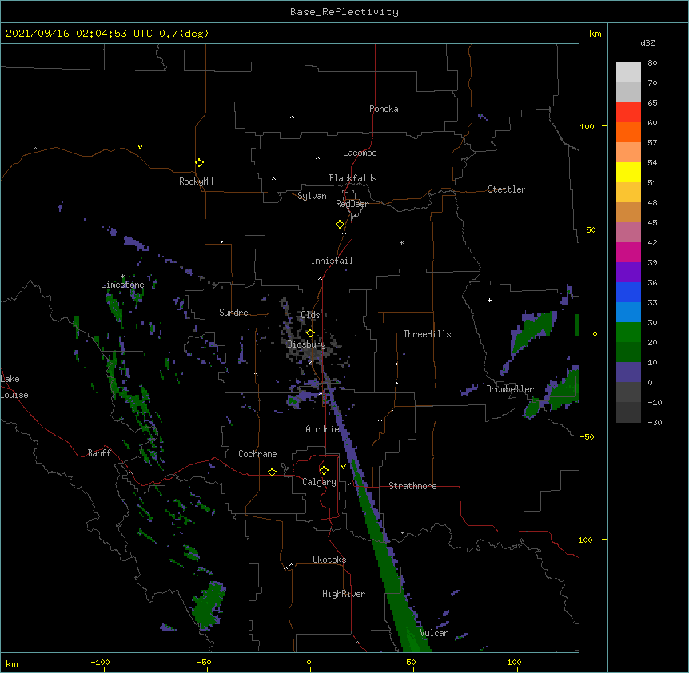Click the Blackfalds label
This screenshot has width=689, height=673.
352,178
